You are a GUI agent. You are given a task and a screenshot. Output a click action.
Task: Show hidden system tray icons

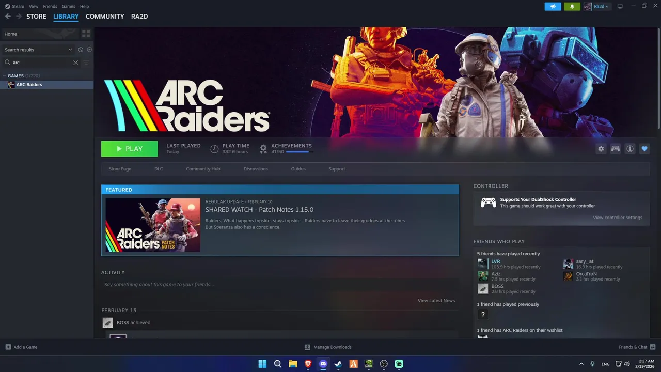point(581,364)
